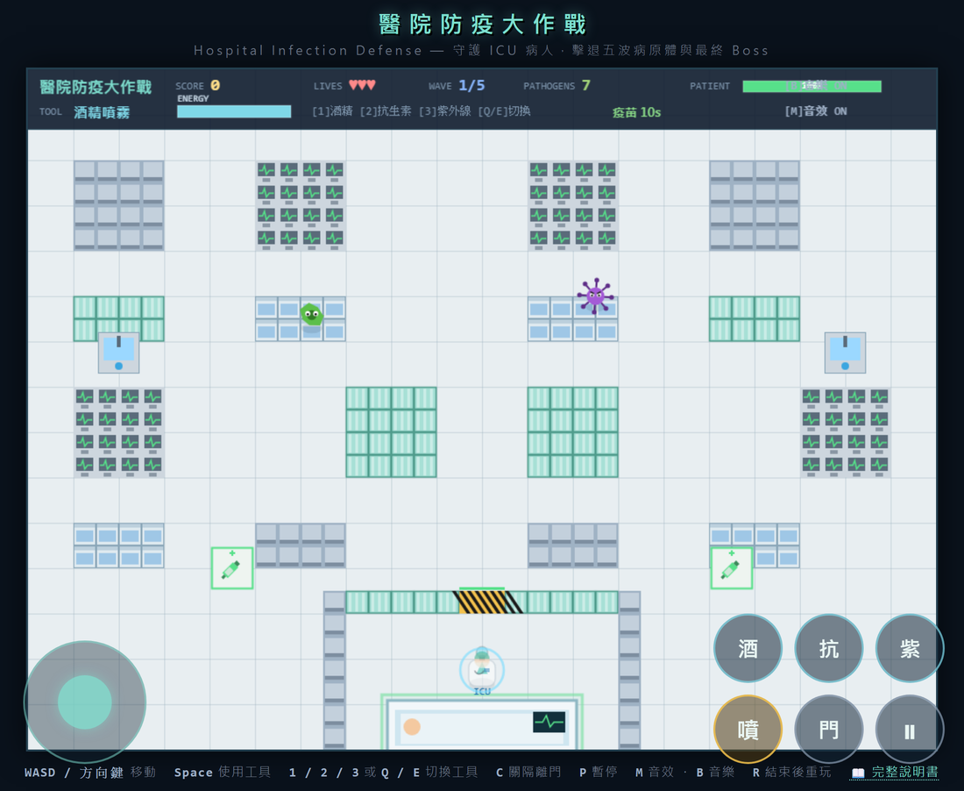Toggle the [M]音效 ON sound setting
The height and width of the screenshot is (791, 964).
pos(816,111)
